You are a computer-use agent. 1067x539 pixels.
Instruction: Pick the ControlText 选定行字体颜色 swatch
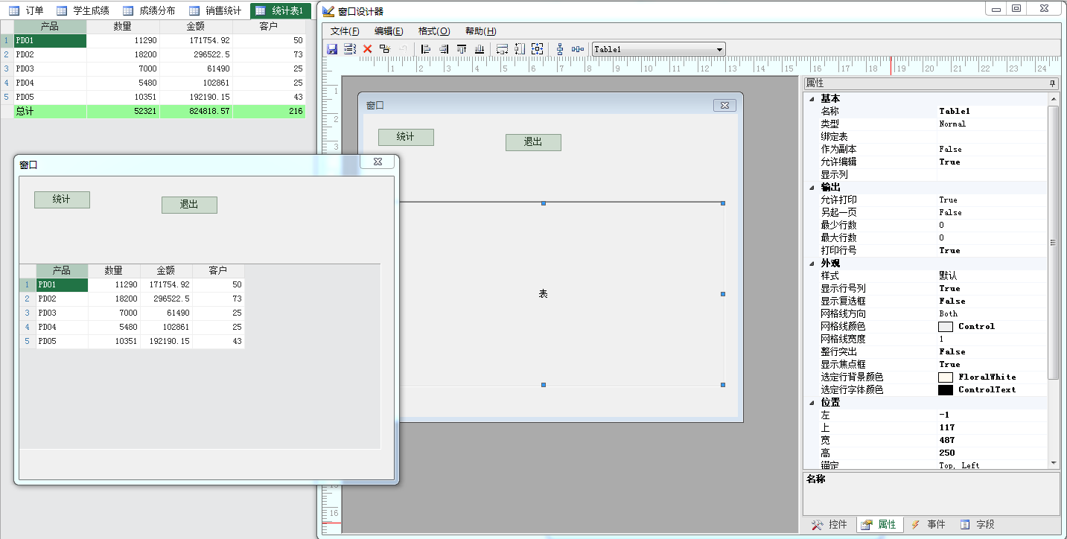tap(946, 389)
